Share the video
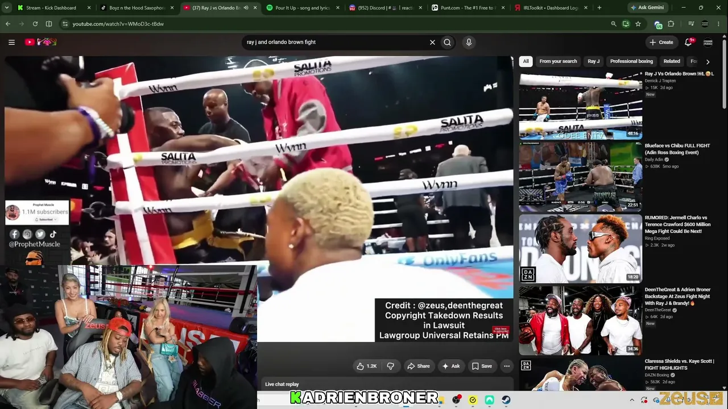This screenshot has width=728, height=409. (419, 366)
